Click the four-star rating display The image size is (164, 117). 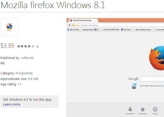click(26, 46)
